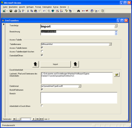This screenshot has height=128, width=132.
Task: Create a new record navigation button
Action: click(41, 119)
